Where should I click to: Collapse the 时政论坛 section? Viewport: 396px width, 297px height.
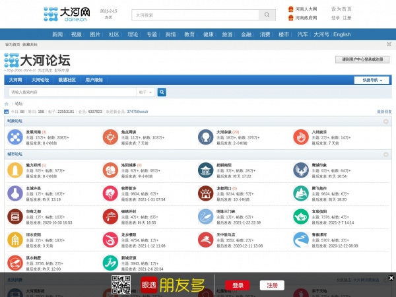(x=386, y=121)
